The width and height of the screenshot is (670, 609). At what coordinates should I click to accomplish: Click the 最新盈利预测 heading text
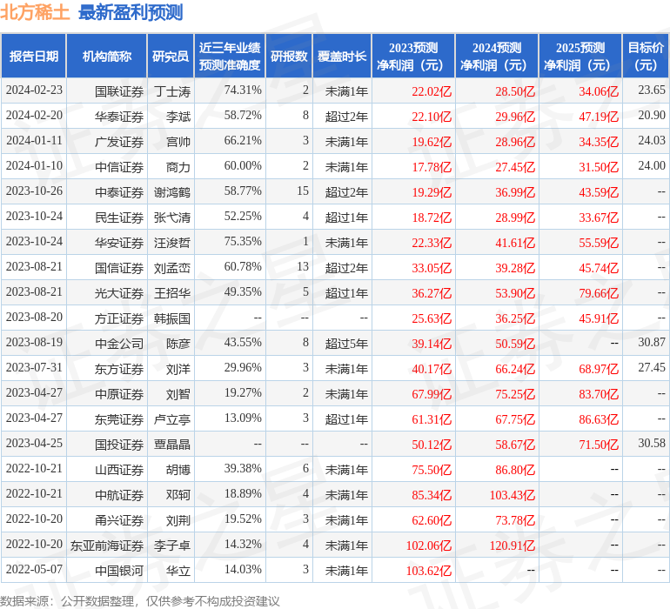pyautogui.click(x=130, y=12)
